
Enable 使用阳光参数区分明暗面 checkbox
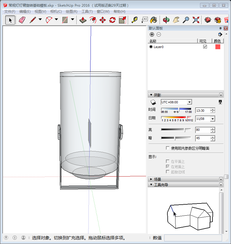(x=168, y=148)
